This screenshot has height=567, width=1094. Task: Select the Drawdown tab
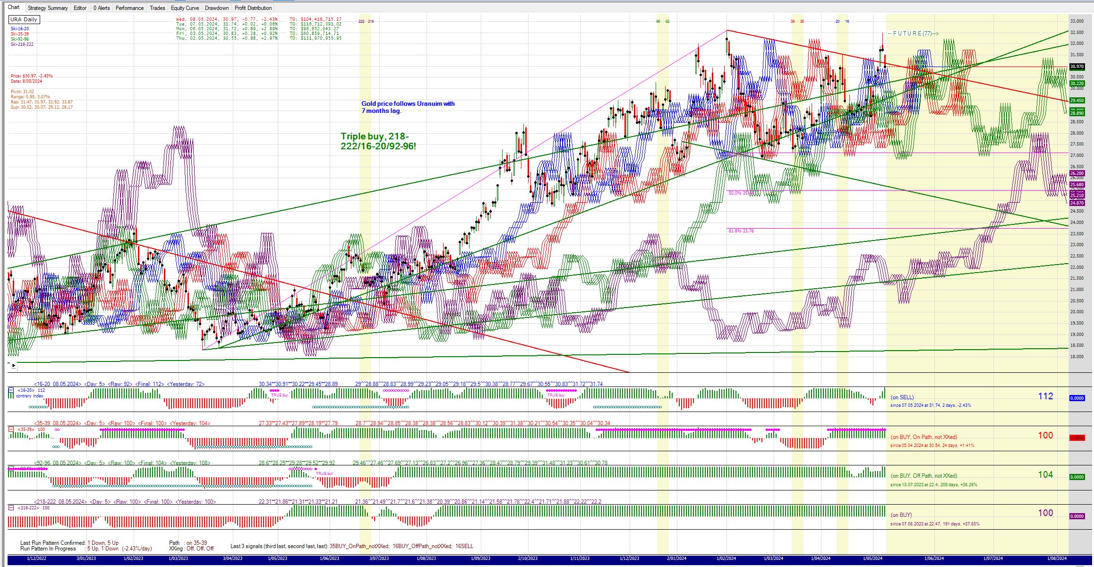(x=217, y=8)
